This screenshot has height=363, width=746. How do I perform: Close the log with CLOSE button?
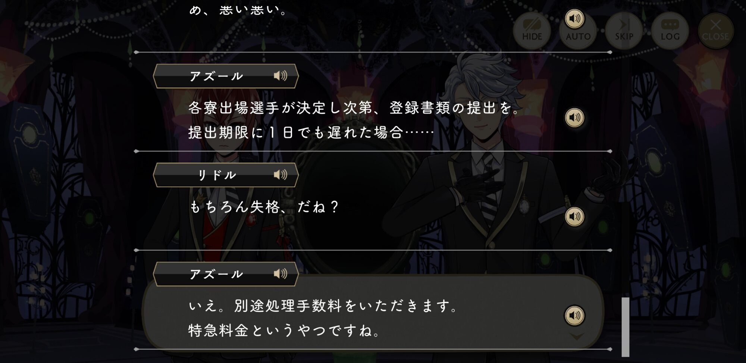(715, 31)
